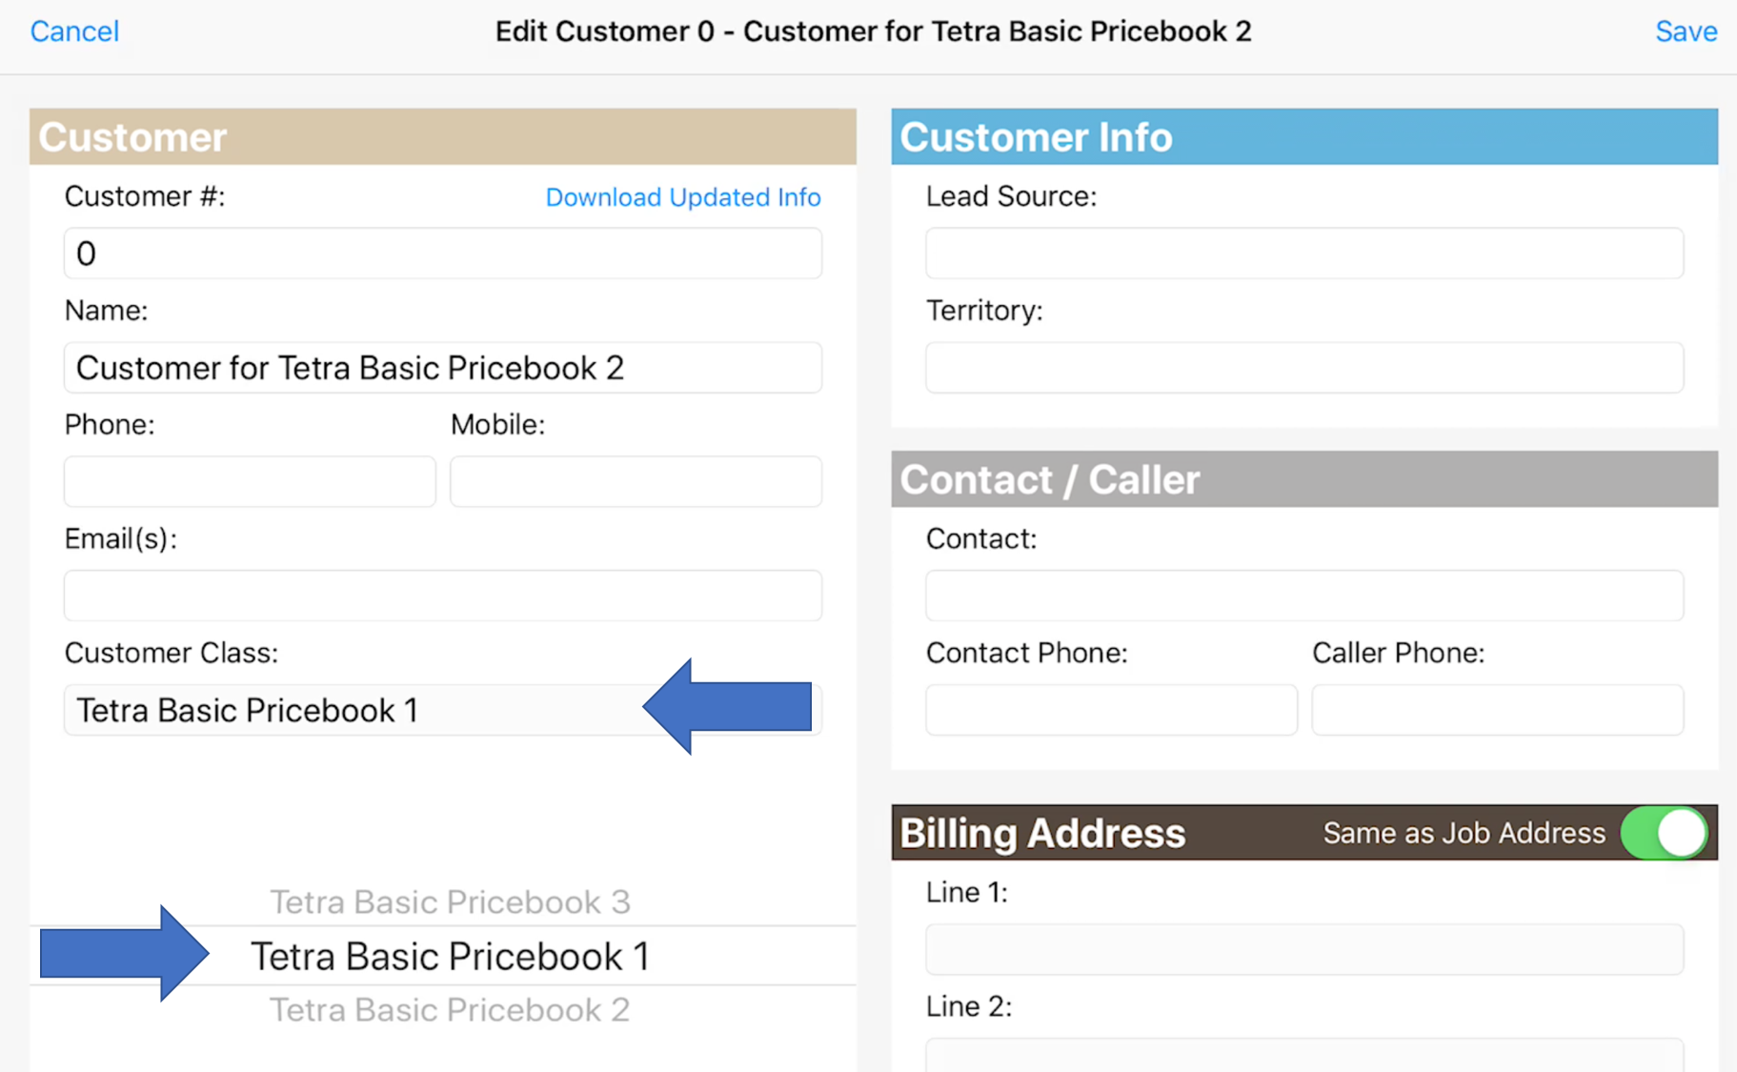Select the Lead Source field
Image resolution: width=1737 pixels, height=1072 pixels.
coord(1304,253)
